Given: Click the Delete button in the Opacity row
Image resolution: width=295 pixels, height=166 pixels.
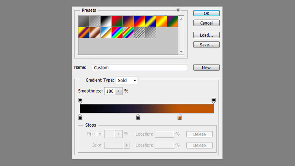Looking at the screenshot, I should (x=199, y=134).
